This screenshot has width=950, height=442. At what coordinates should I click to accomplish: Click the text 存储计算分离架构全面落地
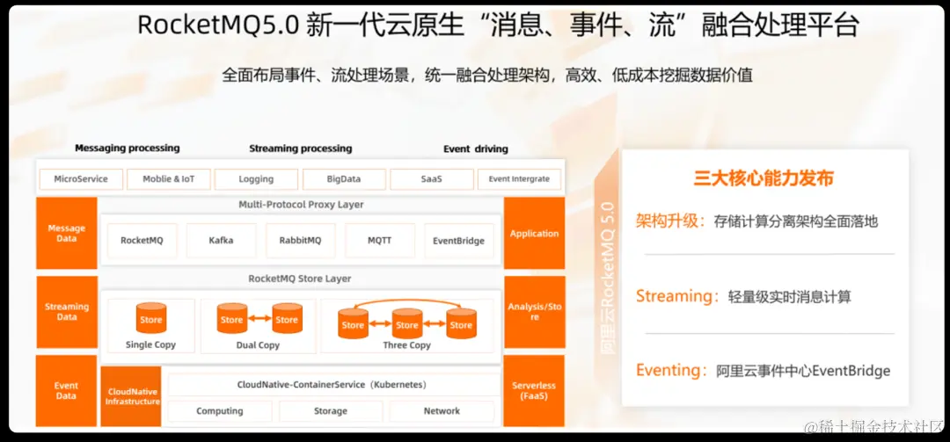pos(795,221)
